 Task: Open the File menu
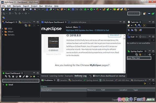(4, 6)
